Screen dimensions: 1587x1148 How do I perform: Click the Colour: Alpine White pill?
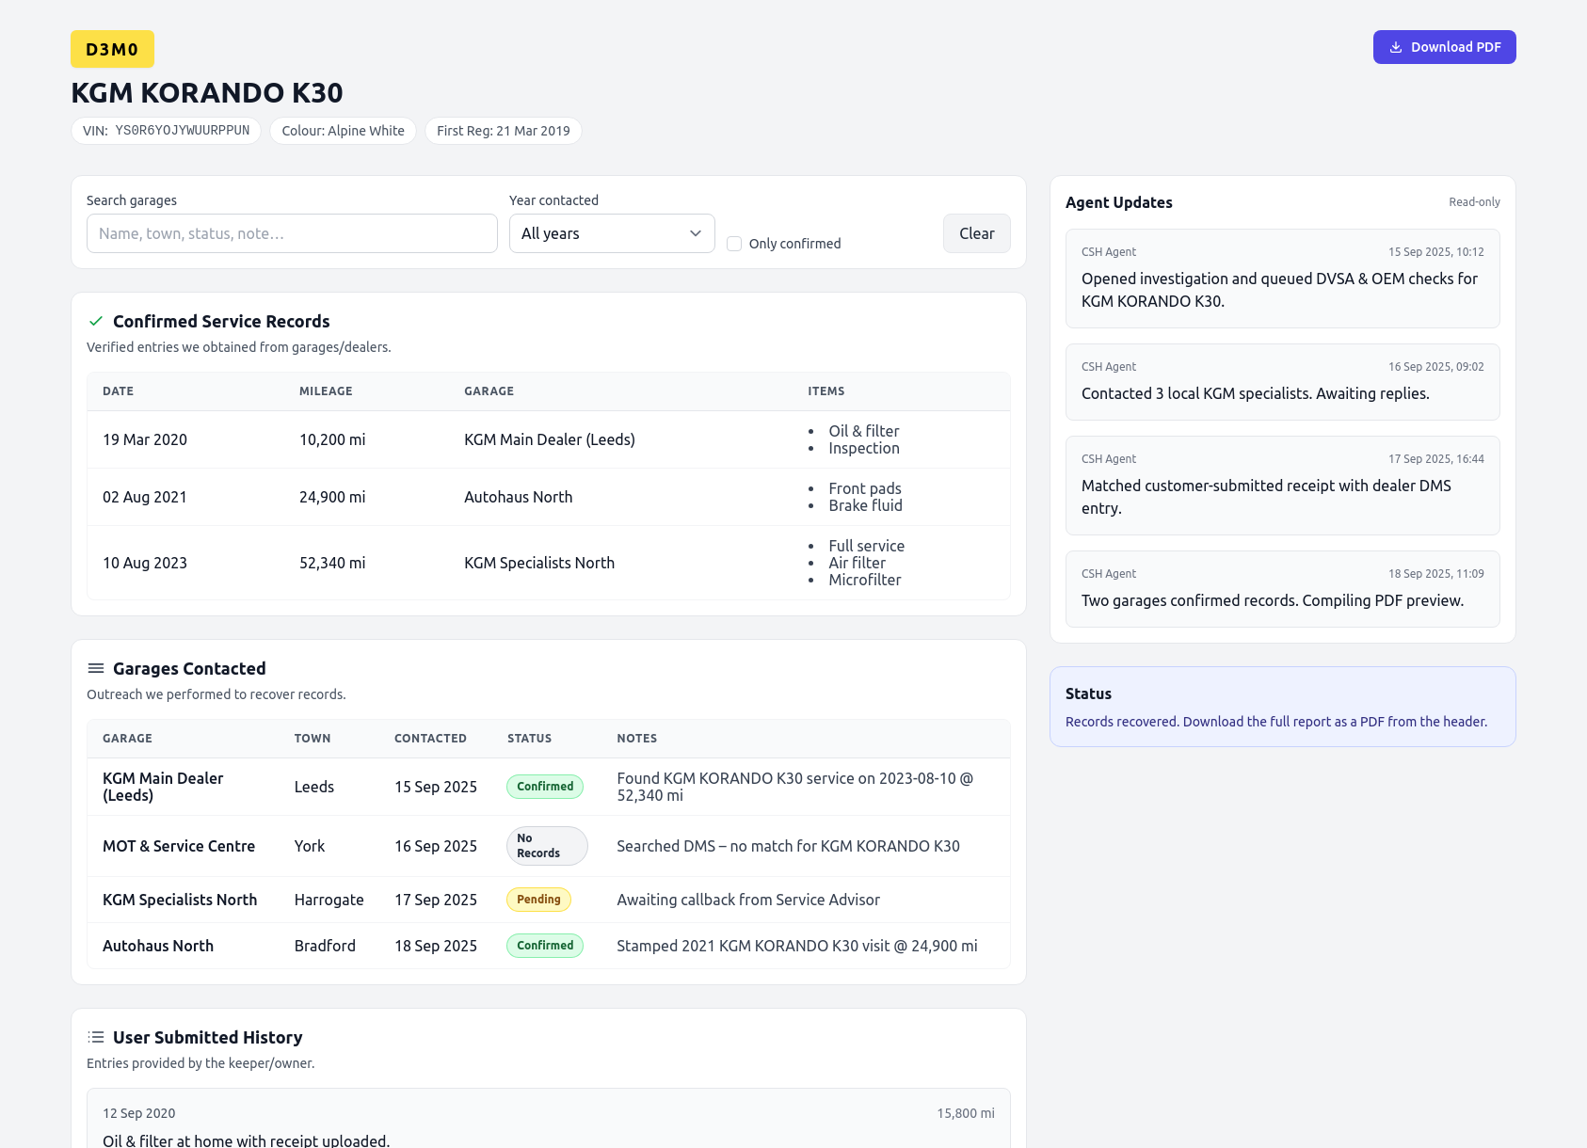pos(343,131)
